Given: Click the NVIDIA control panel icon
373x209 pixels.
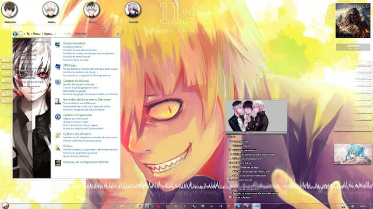Looking at the screenshot, I should (x=58, y=163).
